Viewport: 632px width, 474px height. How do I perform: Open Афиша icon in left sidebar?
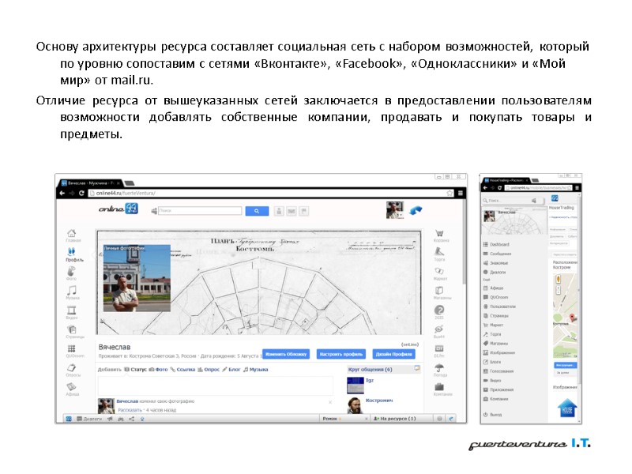71,386
